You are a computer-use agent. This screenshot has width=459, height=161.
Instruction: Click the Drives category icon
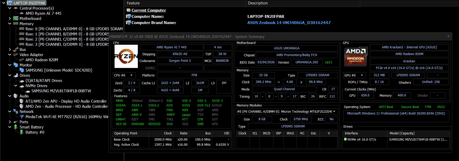16,75
